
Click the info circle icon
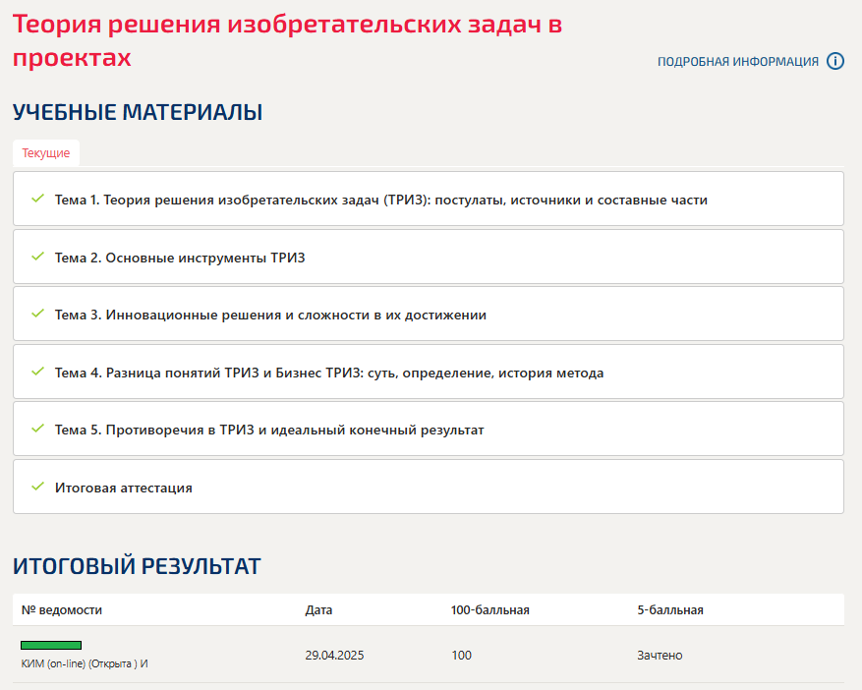pyautogui.click(x=835, y=61)
